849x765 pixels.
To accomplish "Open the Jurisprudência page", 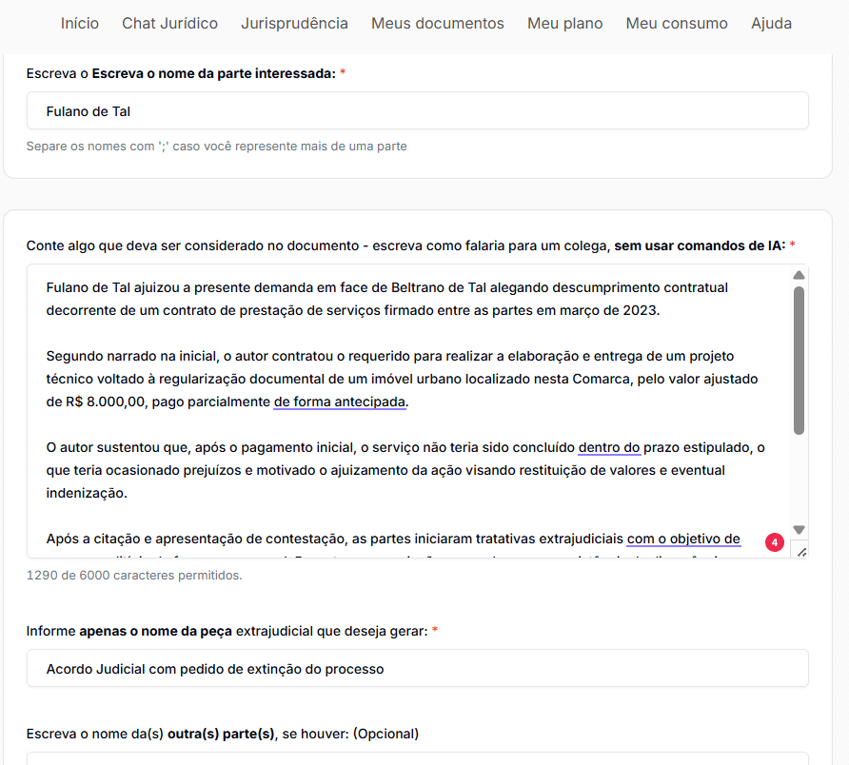I will (x=294, y=23).
